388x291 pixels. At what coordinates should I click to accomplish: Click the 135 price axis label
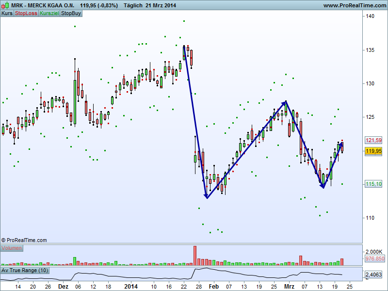370,50
